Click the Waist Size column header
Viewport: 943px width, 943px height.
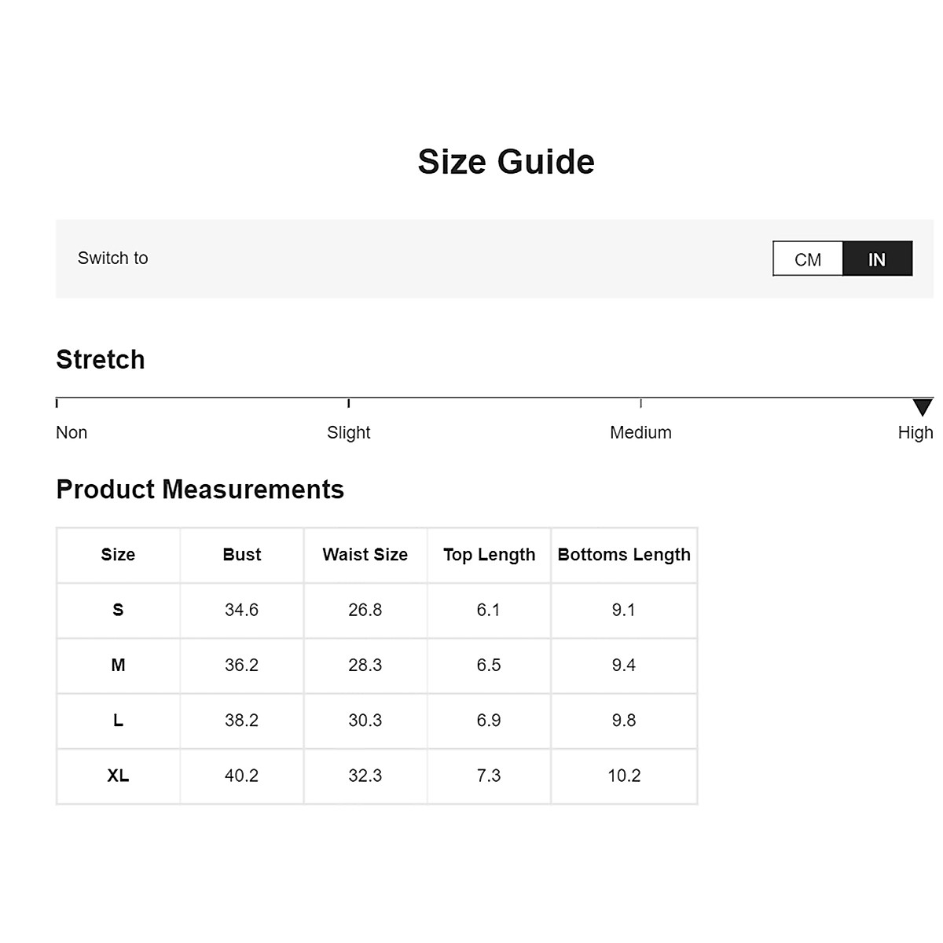[365, 555]
